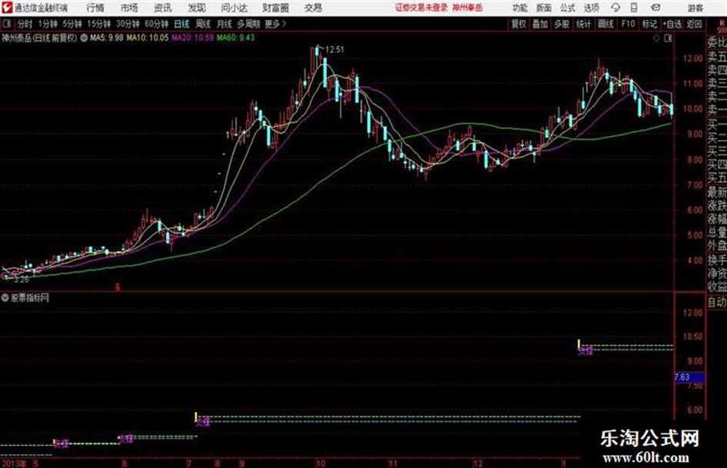Click the green MA60: 9.43 label
Screen dimensions: 727x468
[x=235, y=38]
